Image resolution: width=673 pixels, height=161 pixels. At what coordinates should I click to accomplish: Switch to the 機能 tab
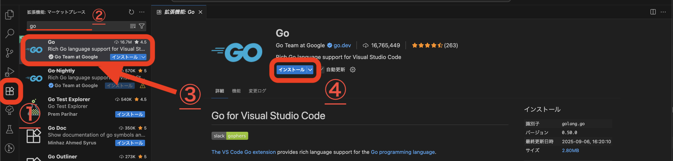pyautogui.click(x=236, y=91)
